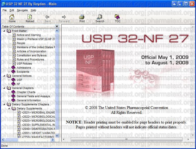Open the Navigate menu

(x=22, y=10)
